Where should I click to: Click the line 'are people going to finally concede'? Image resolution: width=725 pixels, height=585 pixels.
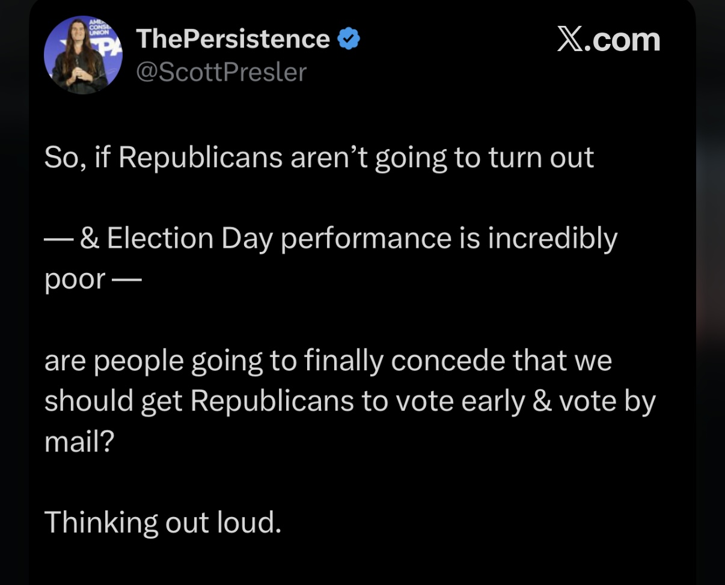pos(328,361)
